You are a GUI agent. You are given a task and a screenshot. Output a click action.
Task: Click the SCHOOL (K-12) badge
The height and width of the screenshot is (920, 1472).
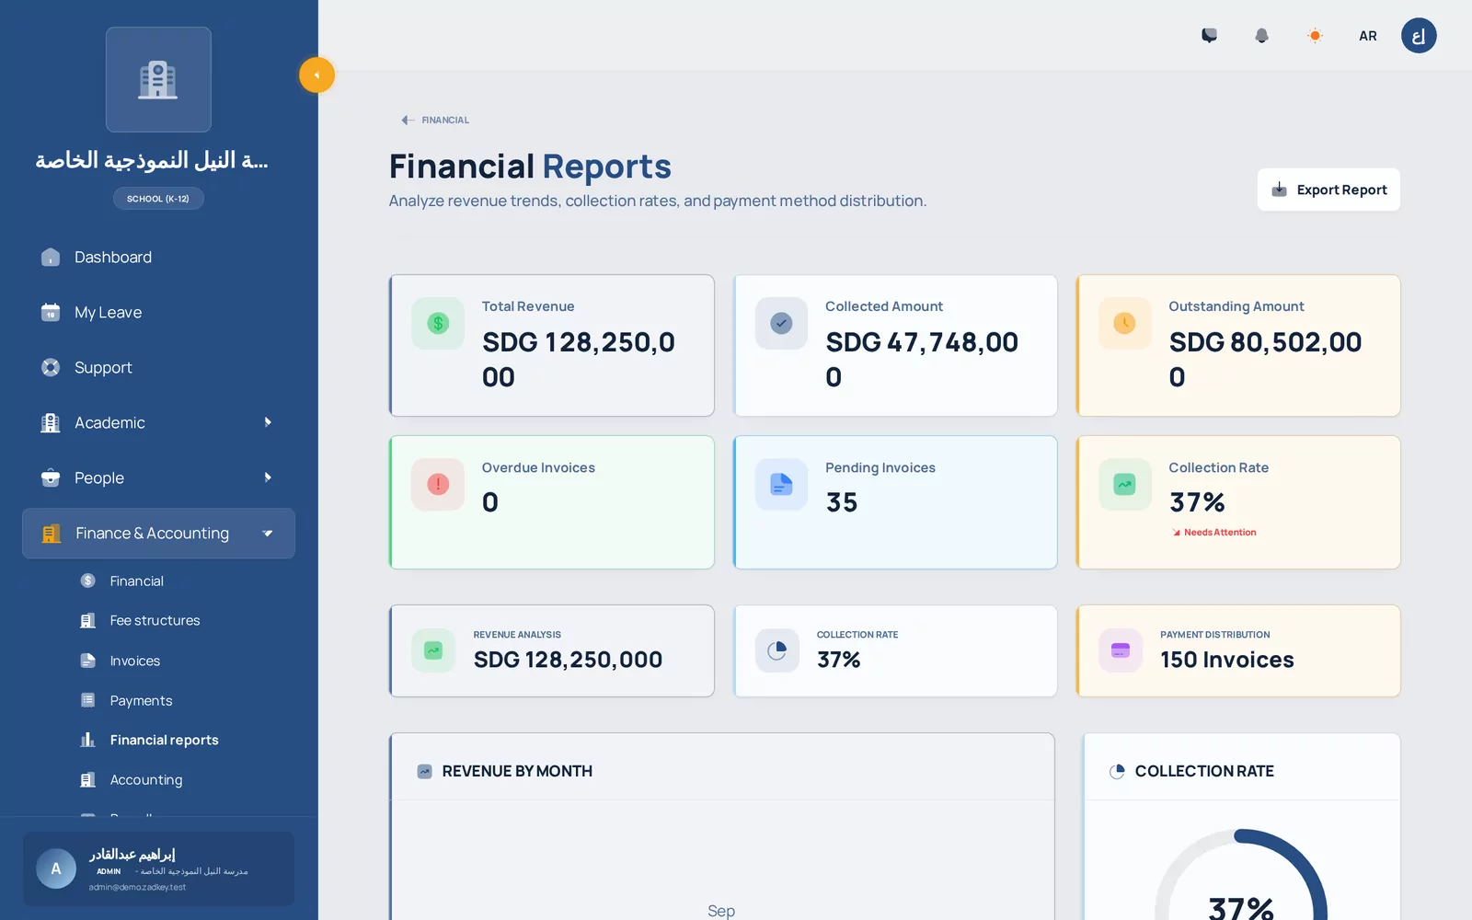(x=158, y=199)
